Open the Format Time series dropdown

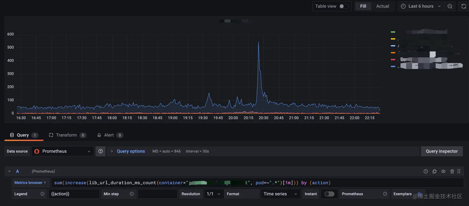(281, 194)
